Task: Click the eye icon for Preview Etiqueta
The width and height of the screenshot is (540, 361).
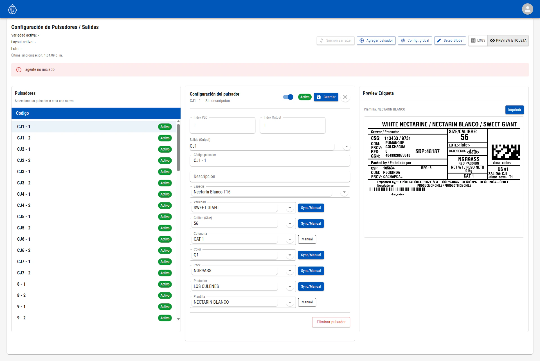Action: pyautogui.click(x=492, y=40)
